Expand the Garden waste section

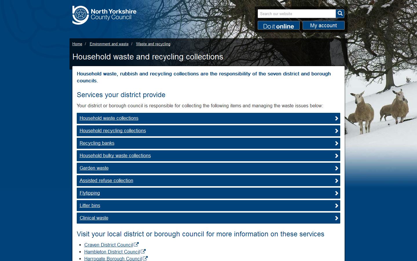(x=94, y=168)
